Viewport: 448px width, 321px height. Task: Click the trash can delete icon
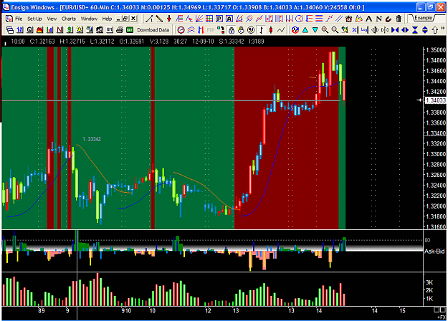click(x=399, y=19)
